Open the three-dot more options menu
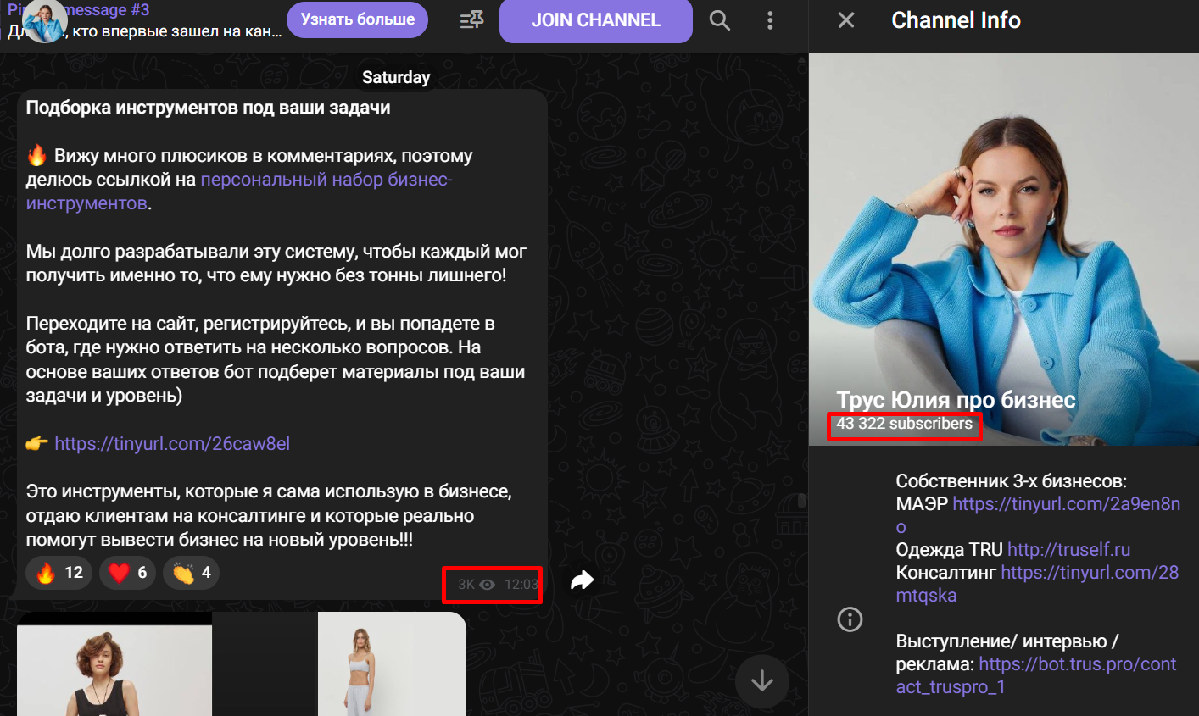This screenshot has width=1199, height=716. [770, 20]
